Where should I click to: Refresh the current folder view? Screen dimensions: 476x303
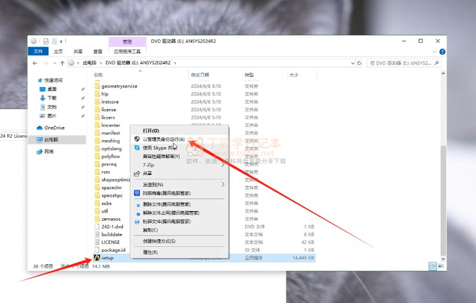359,63
